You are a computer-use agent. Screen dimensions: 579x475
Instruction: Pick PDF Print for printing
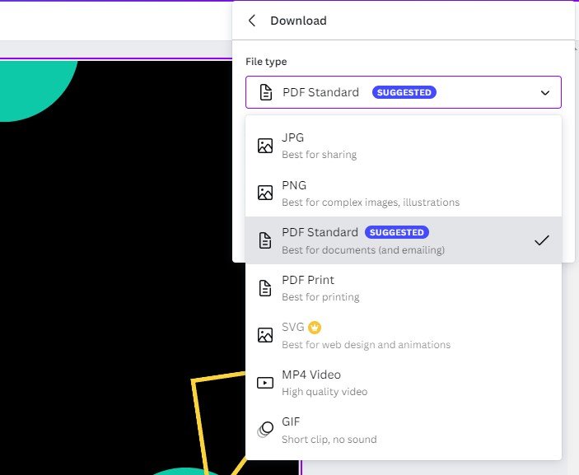point(404,288)
